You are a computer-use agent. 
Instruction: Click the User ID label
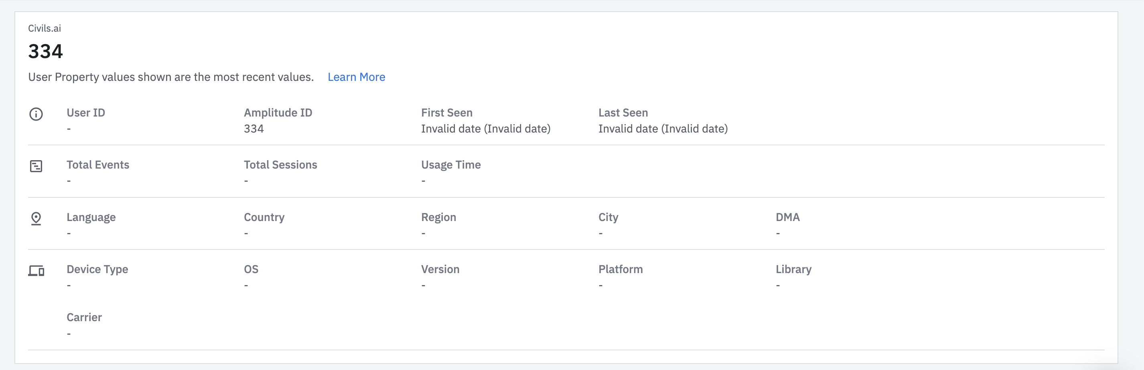(86, 113)
